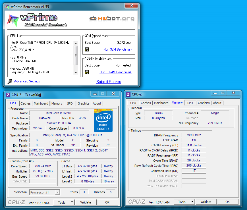247x210 pixels.
Task: Expand the Processor #1 selection dropdown
Action: pyautogui.click(x=57, y=192)
